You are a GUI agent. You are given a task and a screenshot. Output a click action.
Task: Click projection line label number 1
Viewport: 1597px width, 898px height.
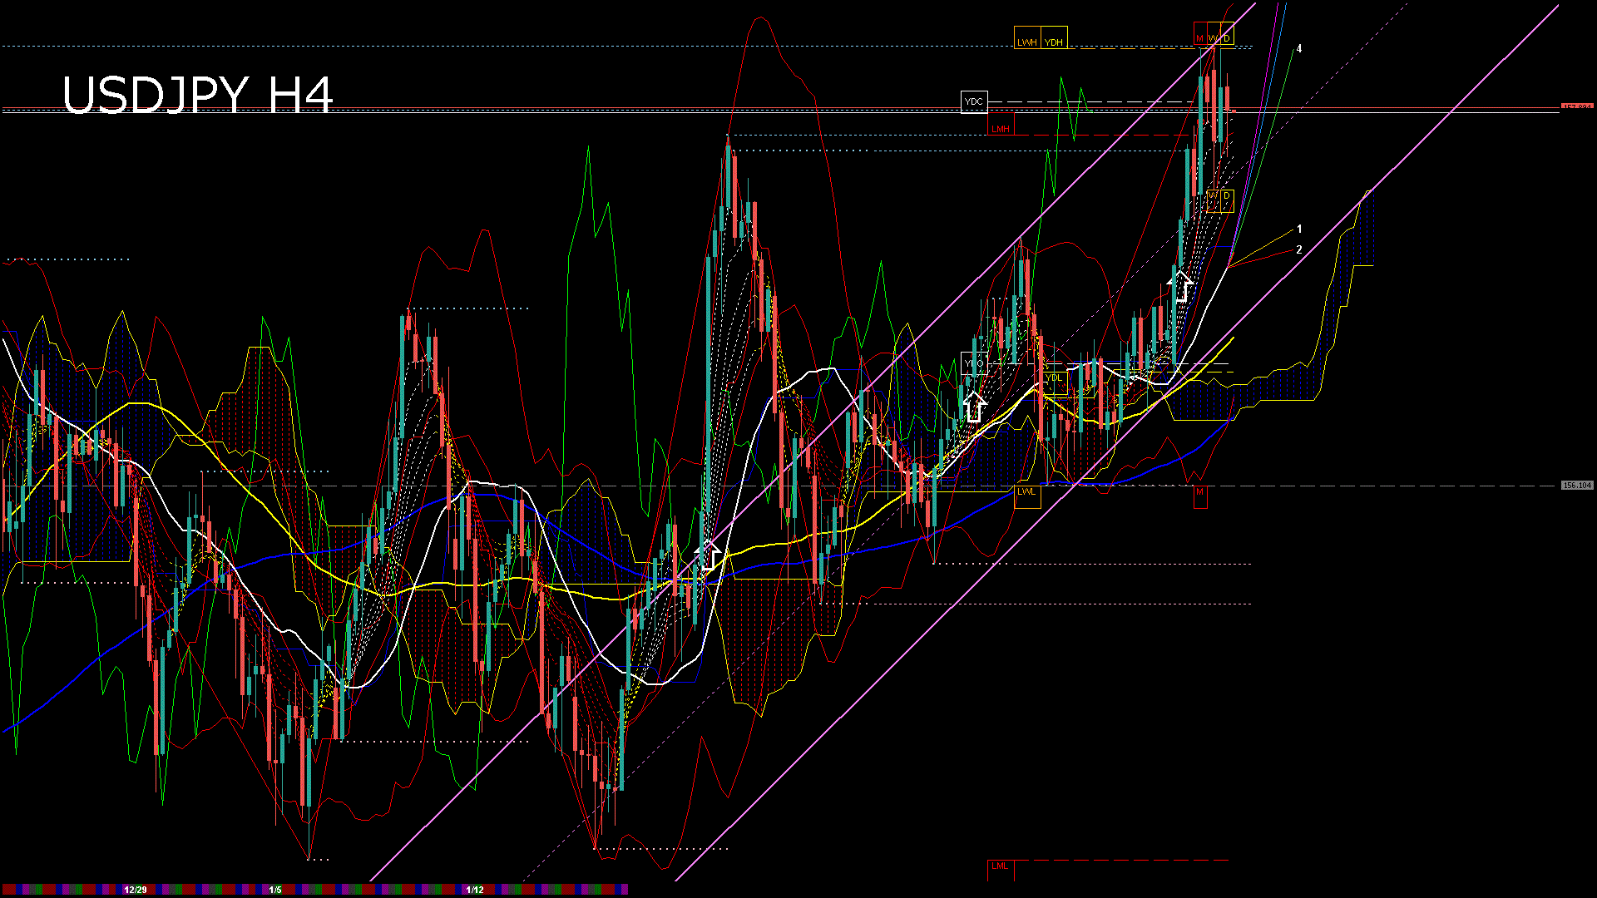(x=1299, y=229)
